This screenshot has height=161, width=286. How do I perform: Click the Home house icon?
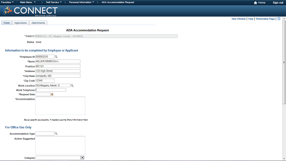(255, 3)
